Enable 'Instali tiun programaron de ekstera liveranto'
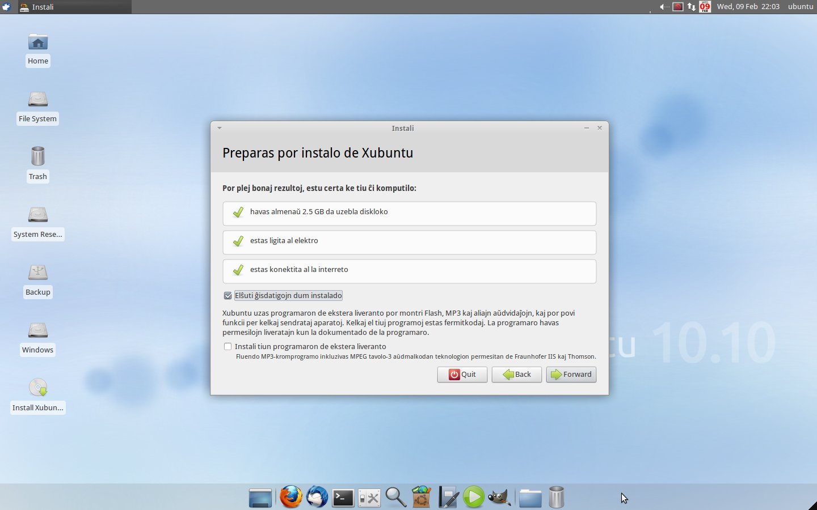 (228, 347)
